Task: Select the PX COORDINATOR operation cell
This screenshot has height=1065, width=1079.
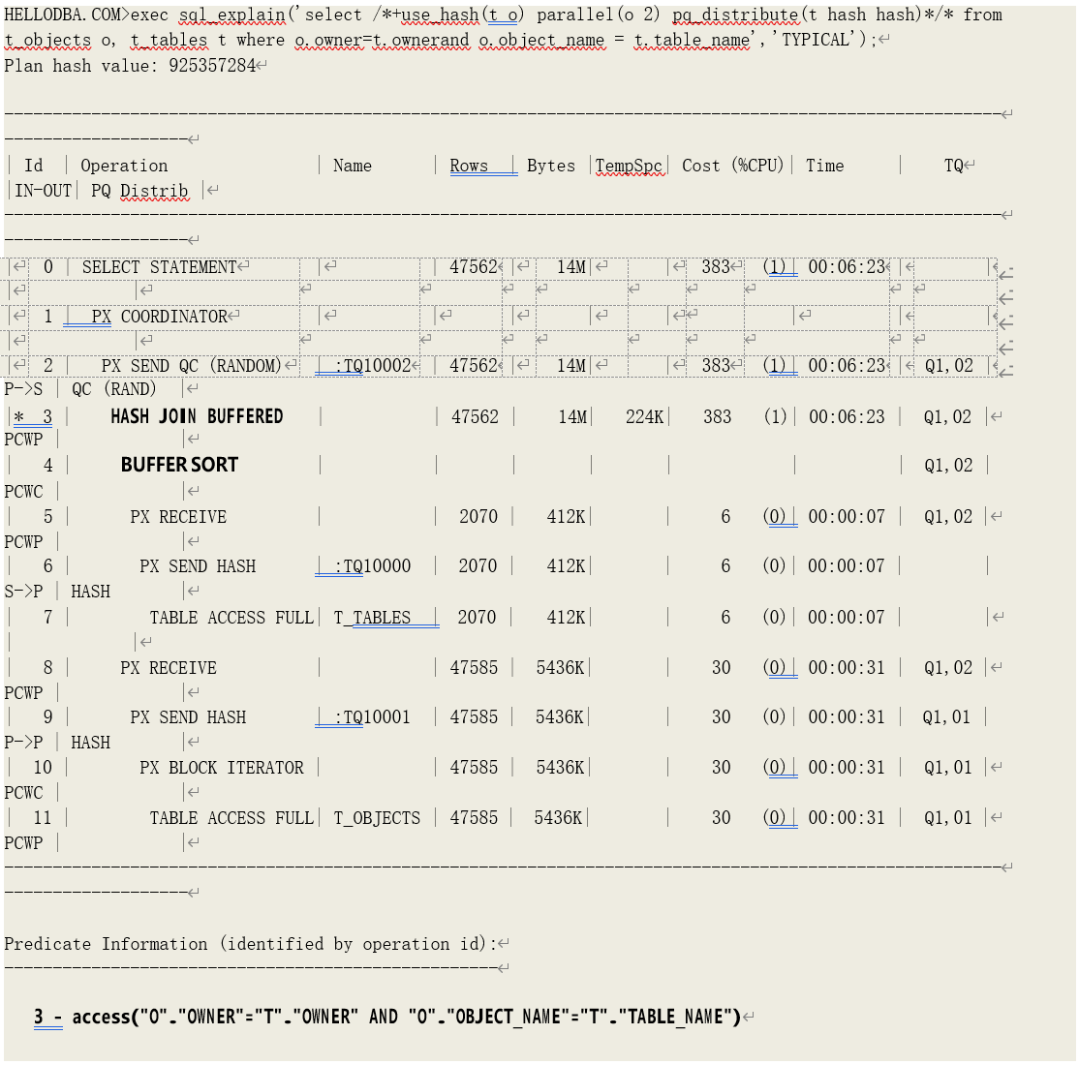Action: [x=159, y=317]
